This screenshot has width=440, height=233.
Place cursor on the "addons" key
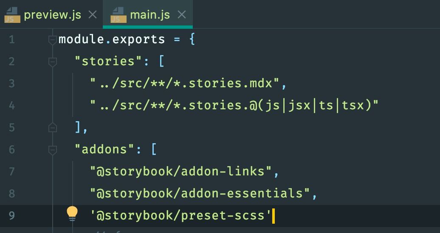105,149
